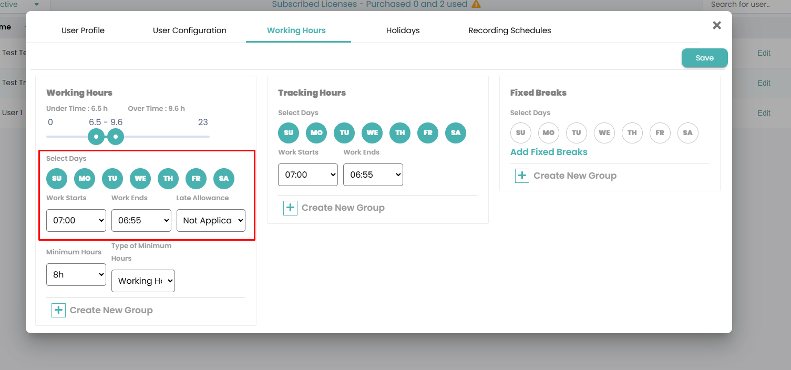The height and width of the screenshot is (370, 791).
Task: Switch to User Profile tab
Action: 83,30
